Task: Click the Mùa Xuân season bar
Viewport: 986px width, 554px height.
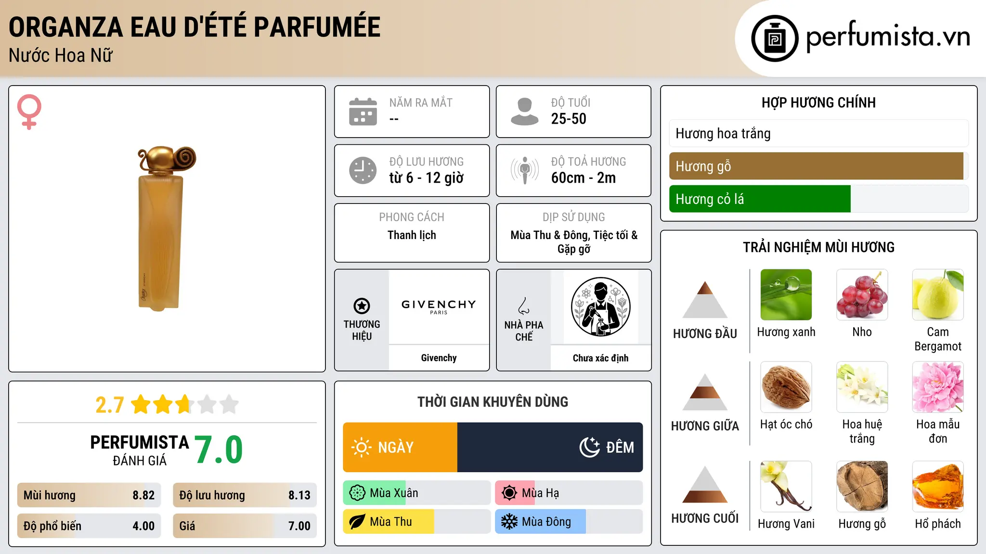Action: pyautogui.click(x=417, y=493)
